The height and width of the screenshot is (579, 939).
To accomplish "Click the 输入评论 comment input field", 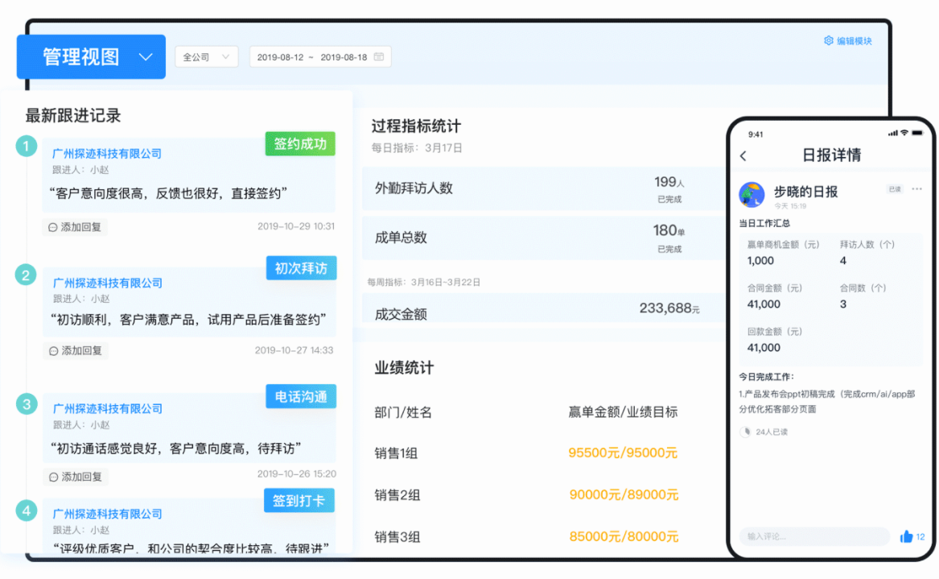I will [x=813, y=536].
